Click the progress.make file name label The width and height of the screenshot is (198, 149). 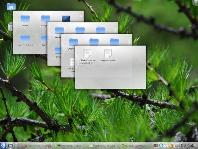[108, 60]
